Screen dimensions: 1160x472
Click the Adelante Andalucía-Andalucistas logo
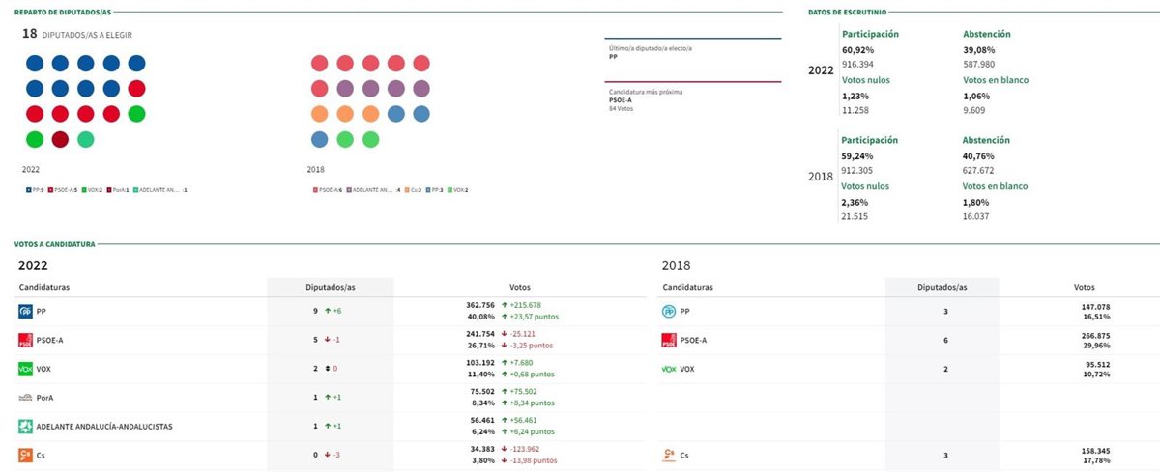26,426
